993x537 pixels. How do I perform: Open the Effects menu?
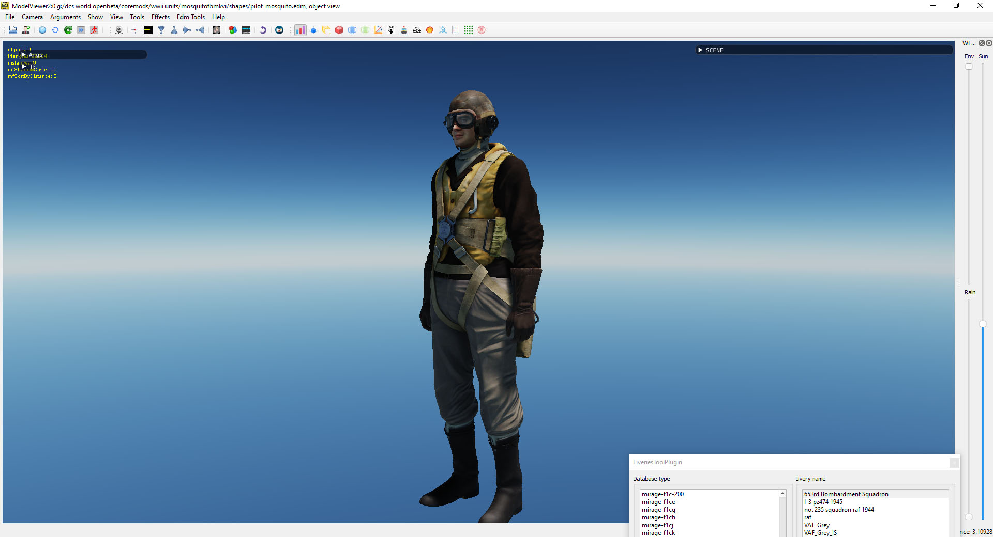pos(160,17)
